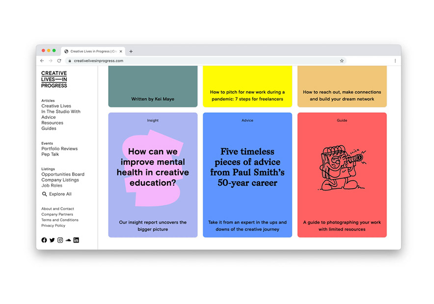
Task: Minimize the window with the yellow button
Action: (49, 51)
